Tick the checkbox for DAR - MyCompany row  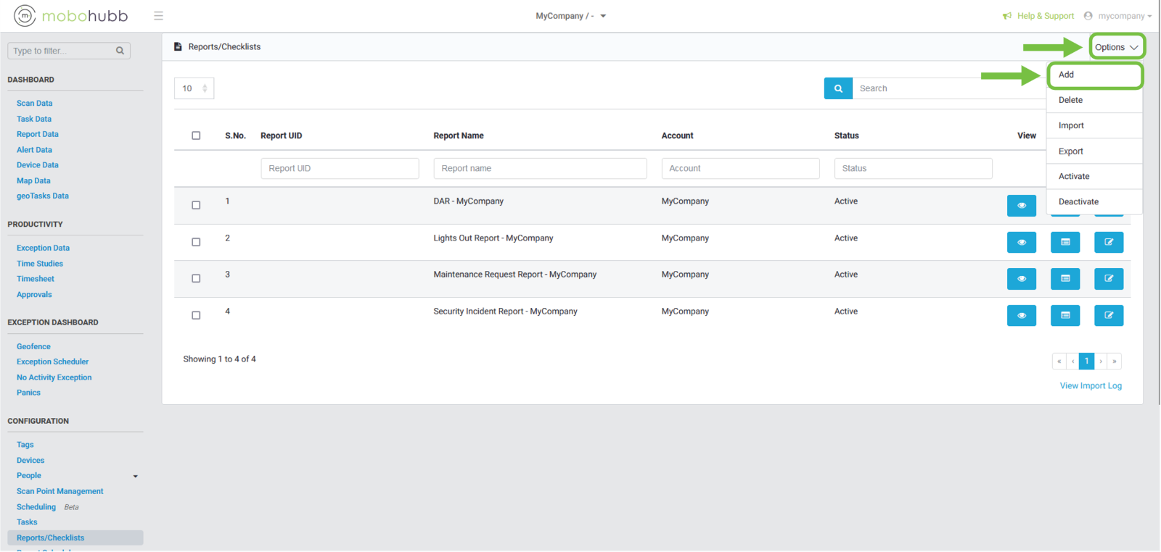tap(196, 206)
